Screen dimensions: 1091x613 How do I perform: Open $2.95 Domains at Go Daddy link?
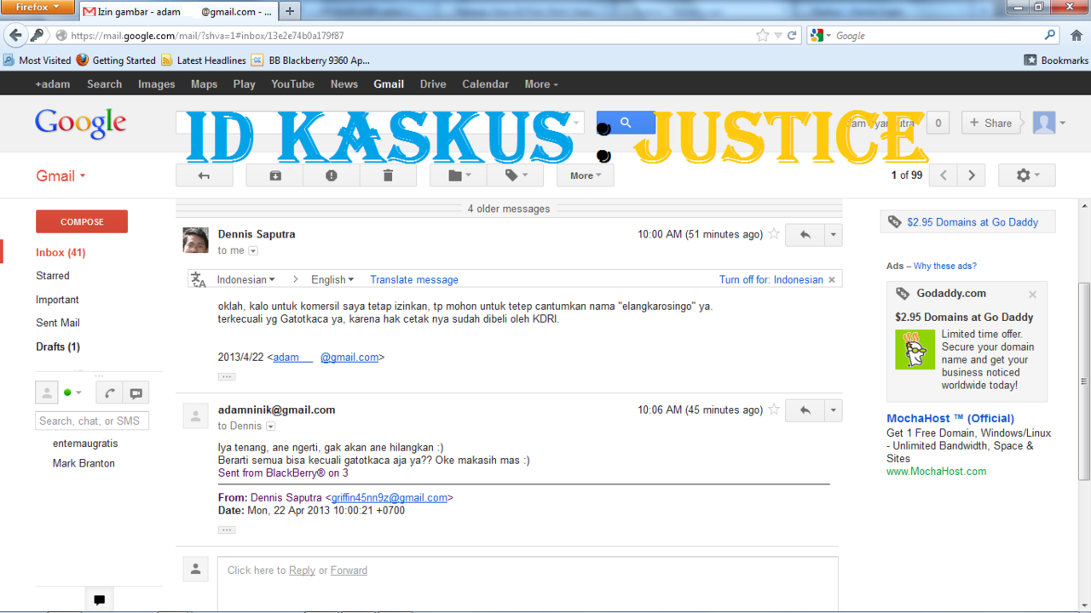pyautogui.click(x=973, y=222)
